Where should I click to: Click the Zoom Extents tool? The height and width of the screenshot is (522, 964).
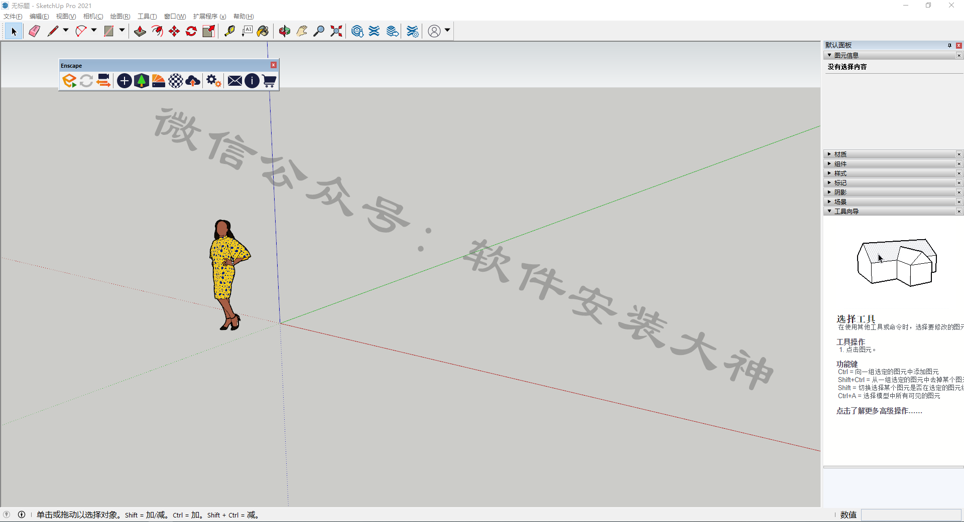point(336,31)
